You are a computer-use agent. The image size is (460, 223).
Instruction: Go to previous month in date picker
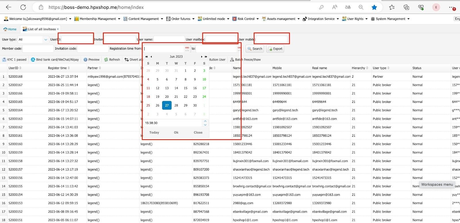coord(151,57)
